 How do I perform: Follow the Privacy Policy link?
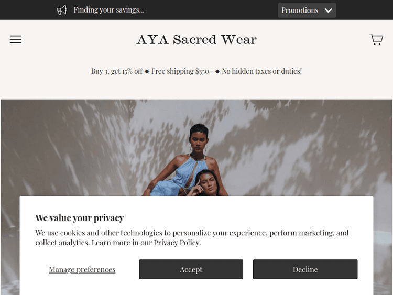pyautogui.click(x=177, y=243)
